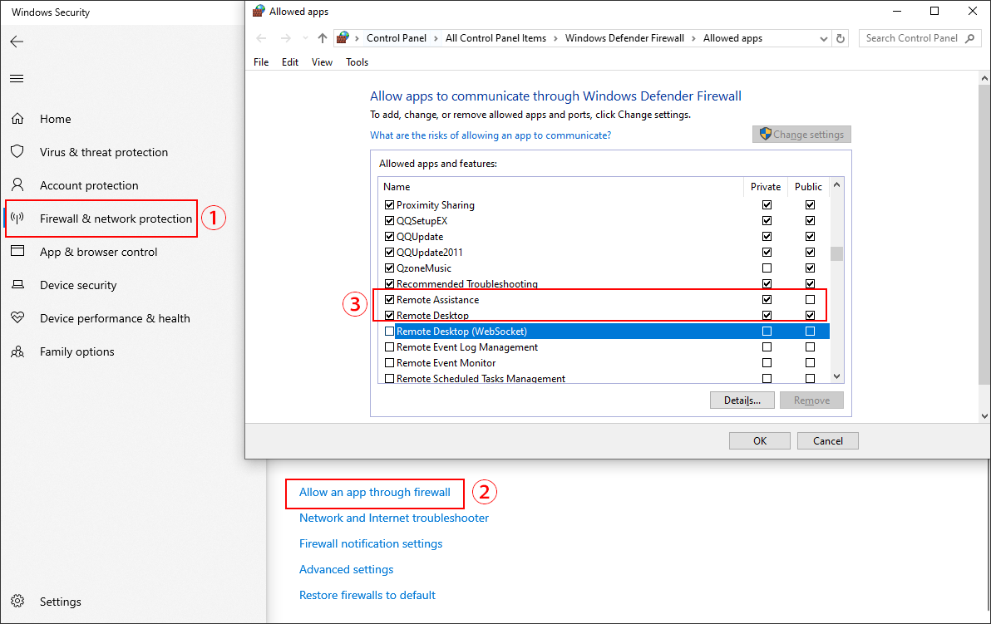Click the list scroll down arrow

tap(837, 376)
